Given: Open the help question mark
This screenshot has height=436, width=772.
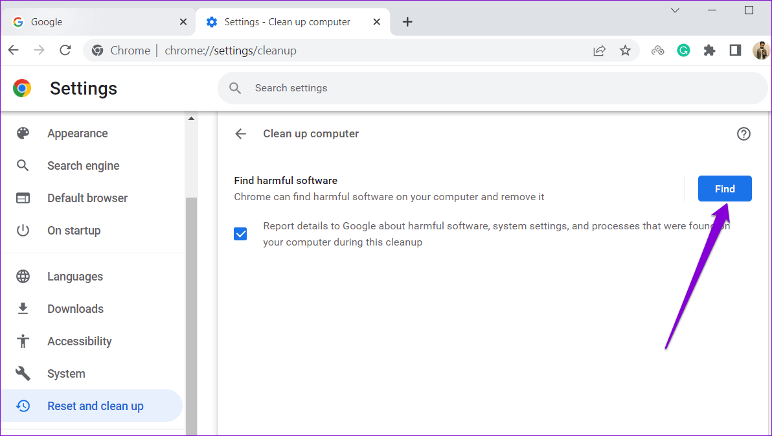Looking at the screenshot, I should pyautogui.click(x=744, y=133).
